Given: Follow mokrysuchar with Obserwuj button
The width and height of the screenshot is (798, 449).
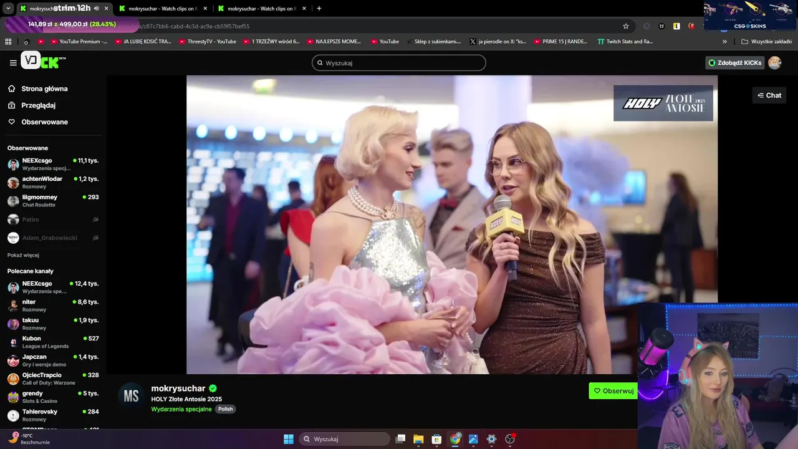Looking at the screenshot, I should click(613, 391).
